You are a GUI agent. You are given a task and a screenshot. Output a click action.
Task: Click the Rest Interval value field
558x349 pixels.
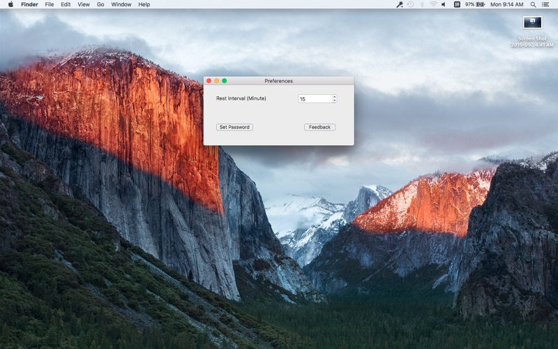tap(315, 98)
